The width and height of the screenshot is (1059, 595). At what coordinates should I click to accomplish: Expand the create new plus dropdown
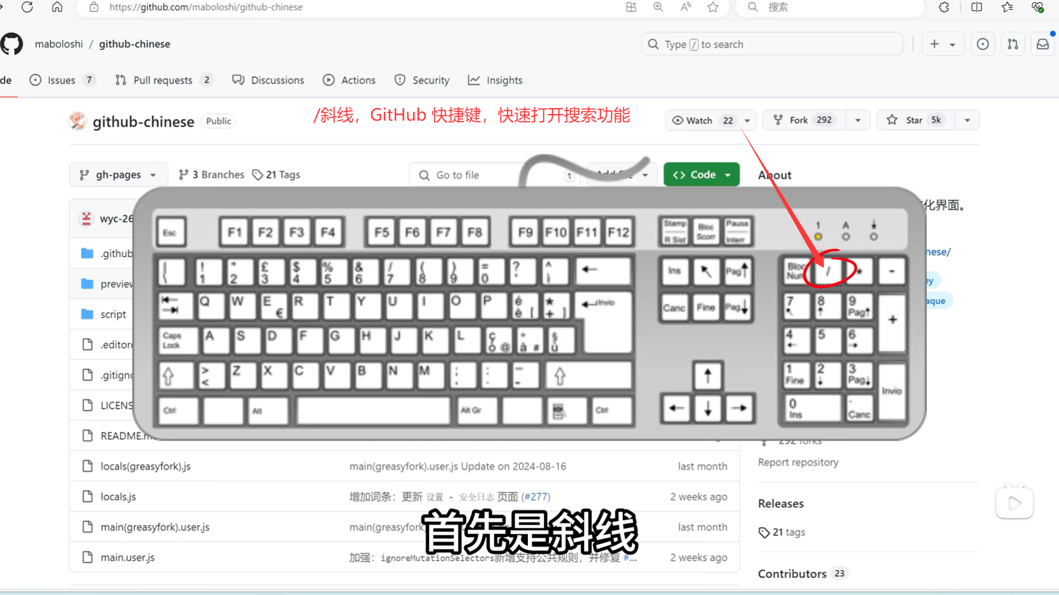tap(942, 44)
